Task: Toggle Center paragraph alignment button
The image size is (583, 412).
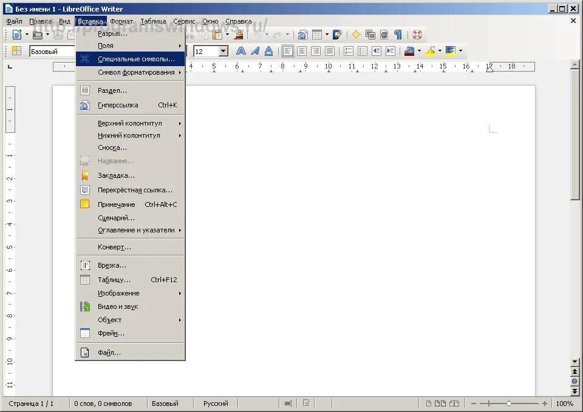Action: [302, 51]
